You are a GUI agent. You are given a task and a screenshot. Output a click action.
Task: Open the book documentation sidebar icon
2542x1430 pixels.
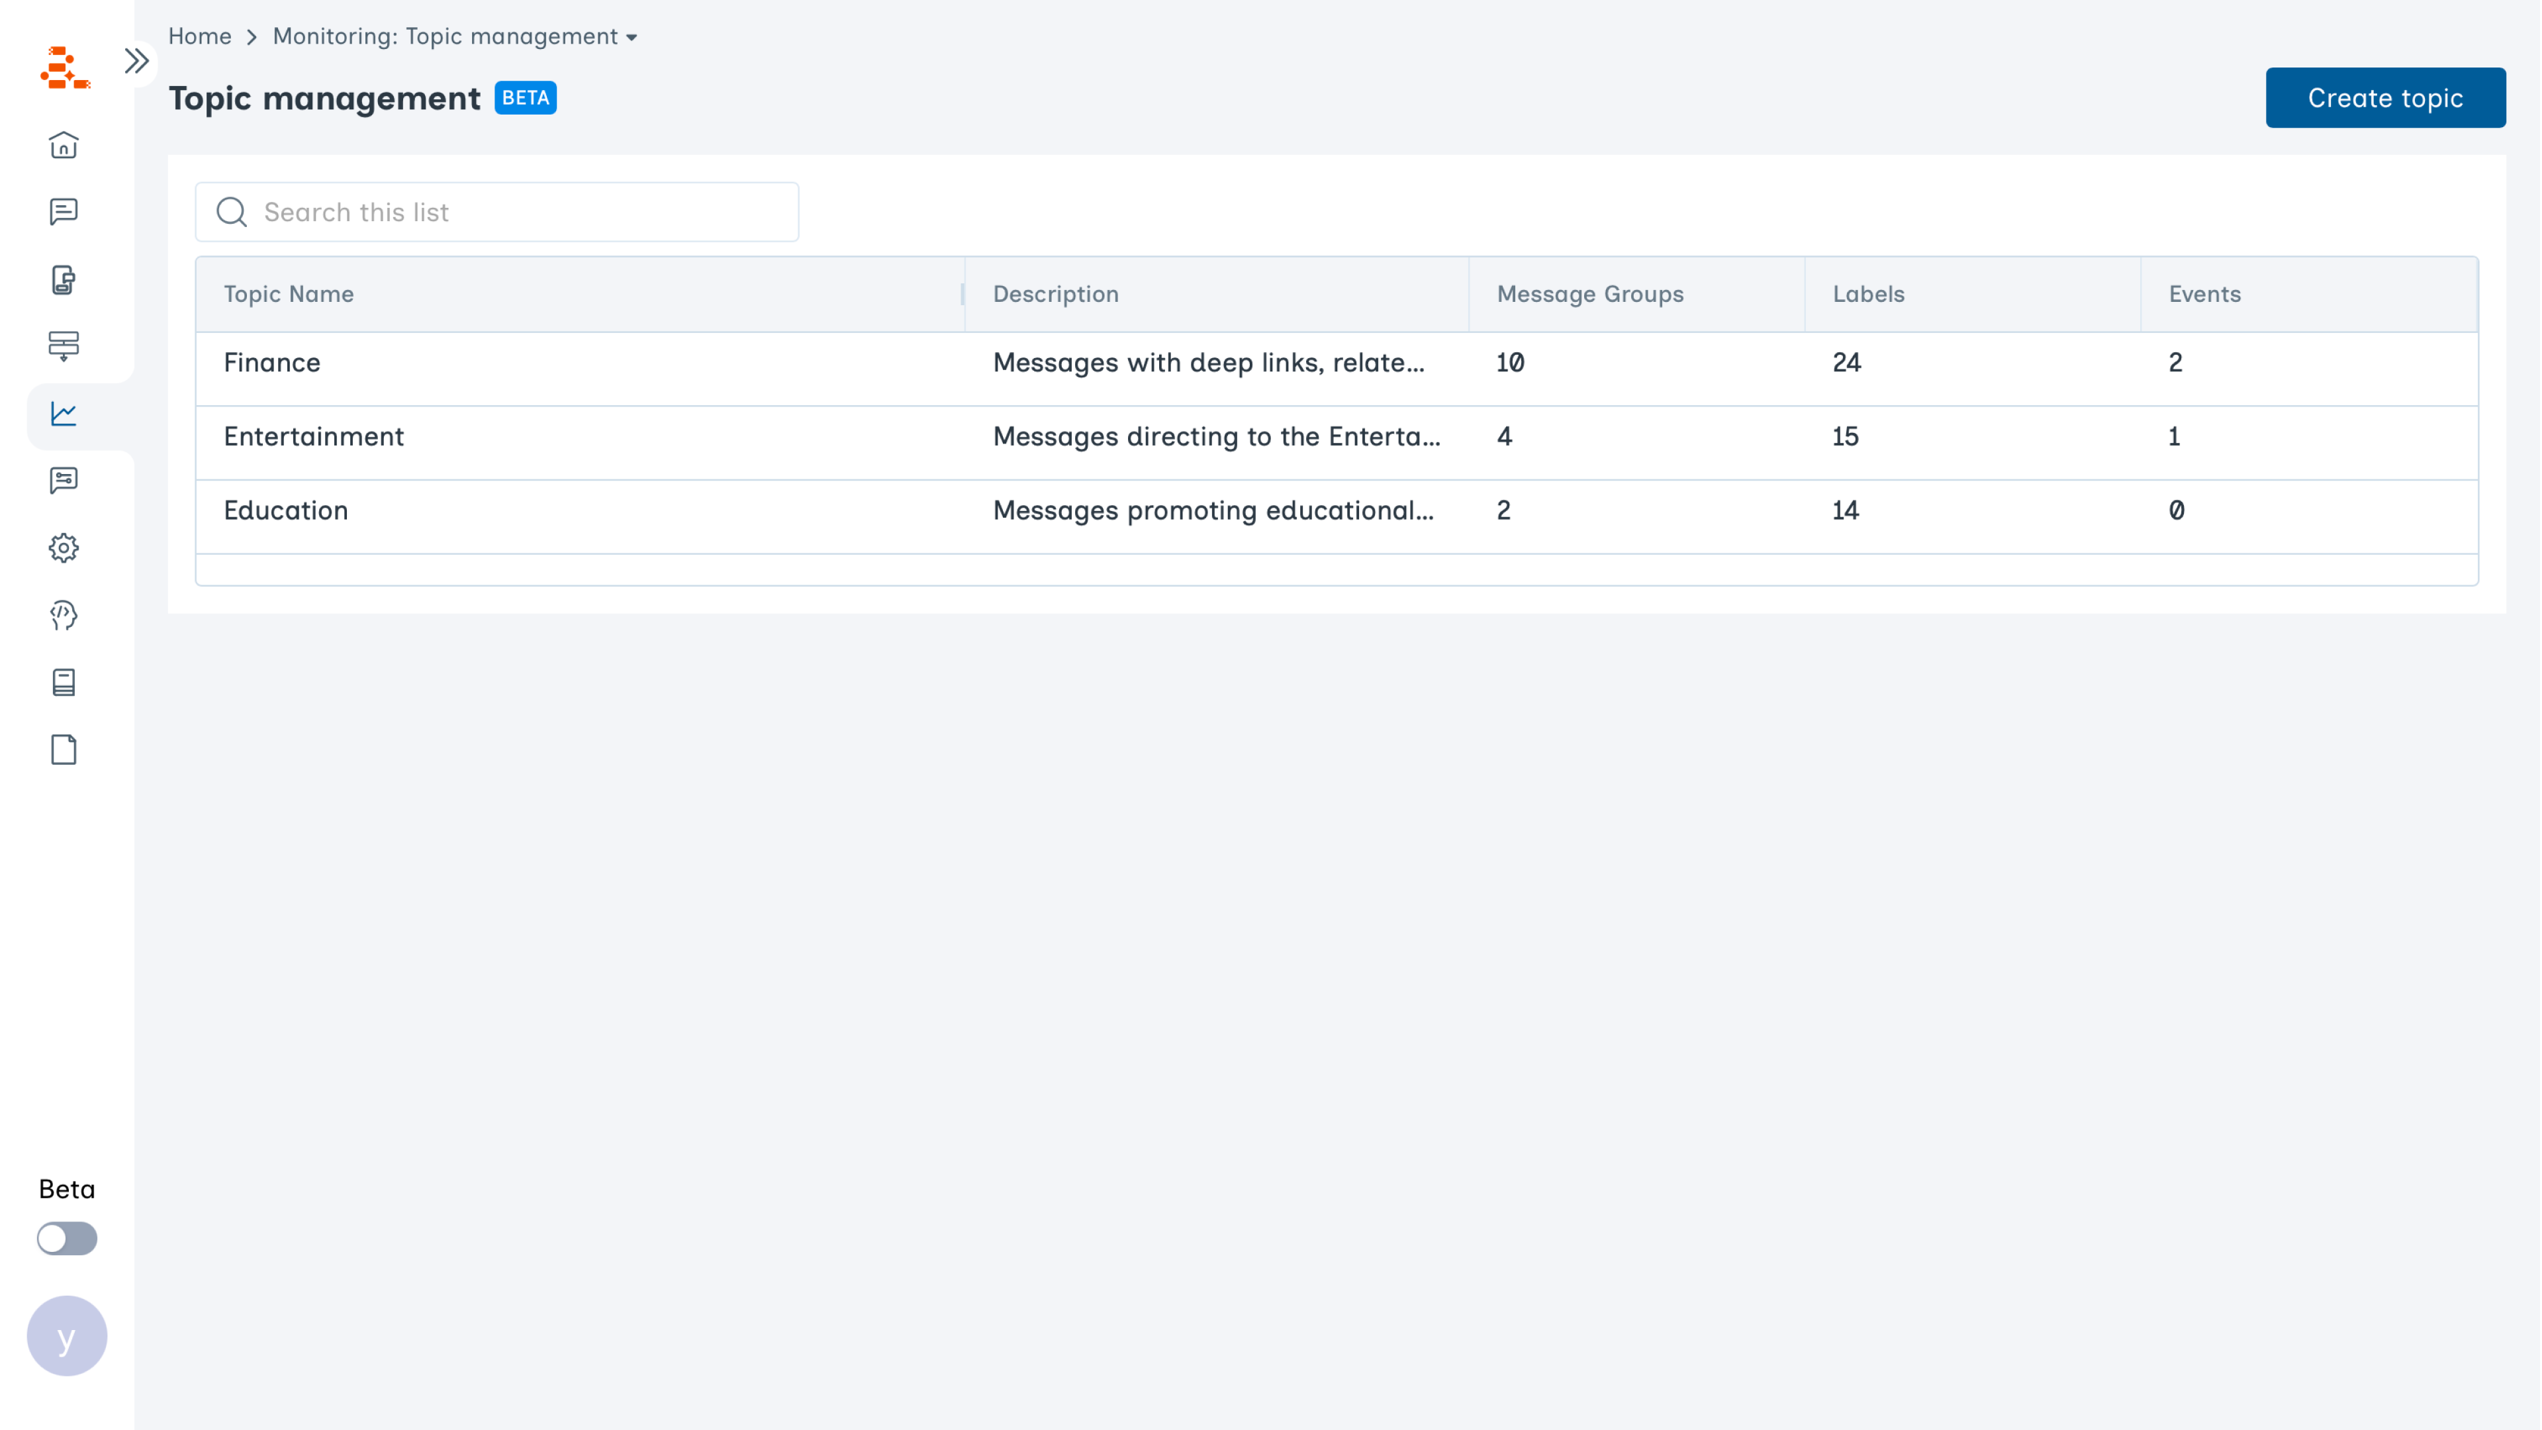tap(64, 683)
